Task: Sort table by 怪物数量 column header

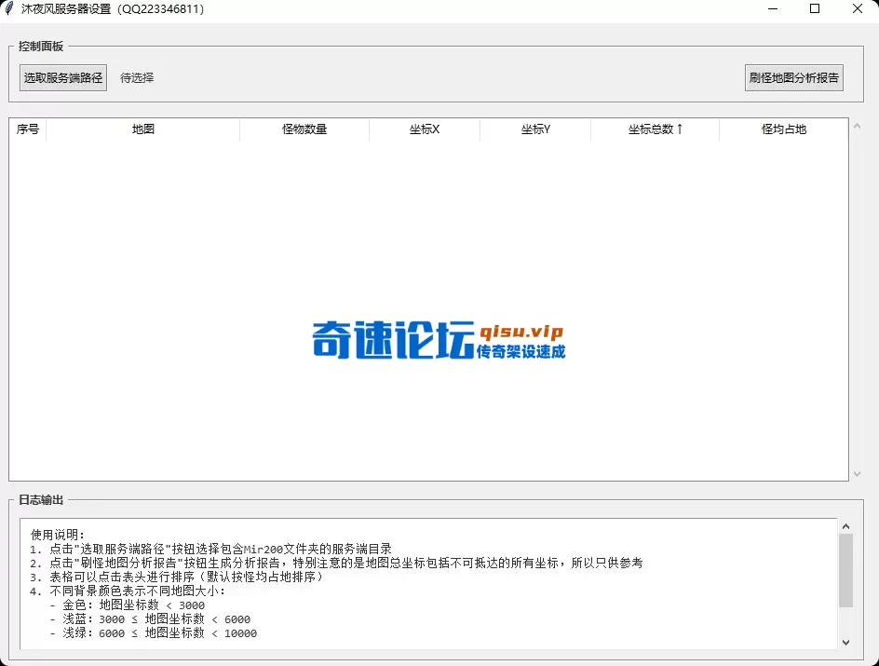Action: coord(304,129)
